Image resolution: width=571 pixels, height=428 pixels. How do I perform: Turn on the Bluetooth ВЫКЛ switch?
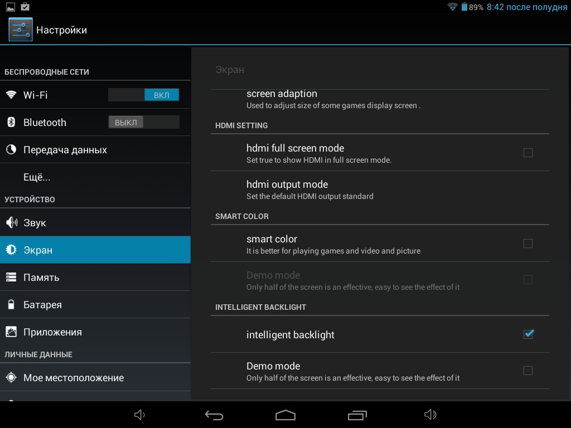(144, 123)
